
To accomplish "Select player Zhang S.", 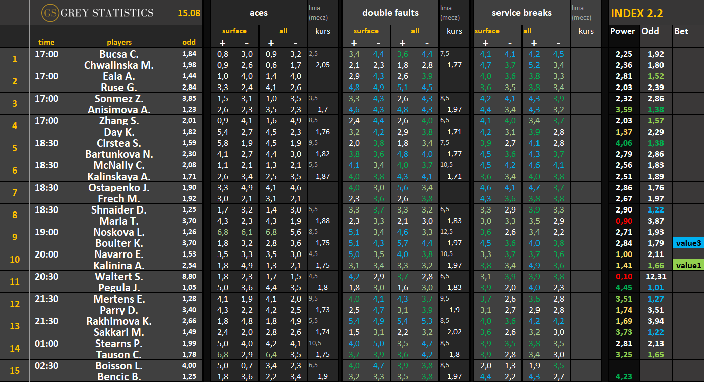I will click(119, 121).
